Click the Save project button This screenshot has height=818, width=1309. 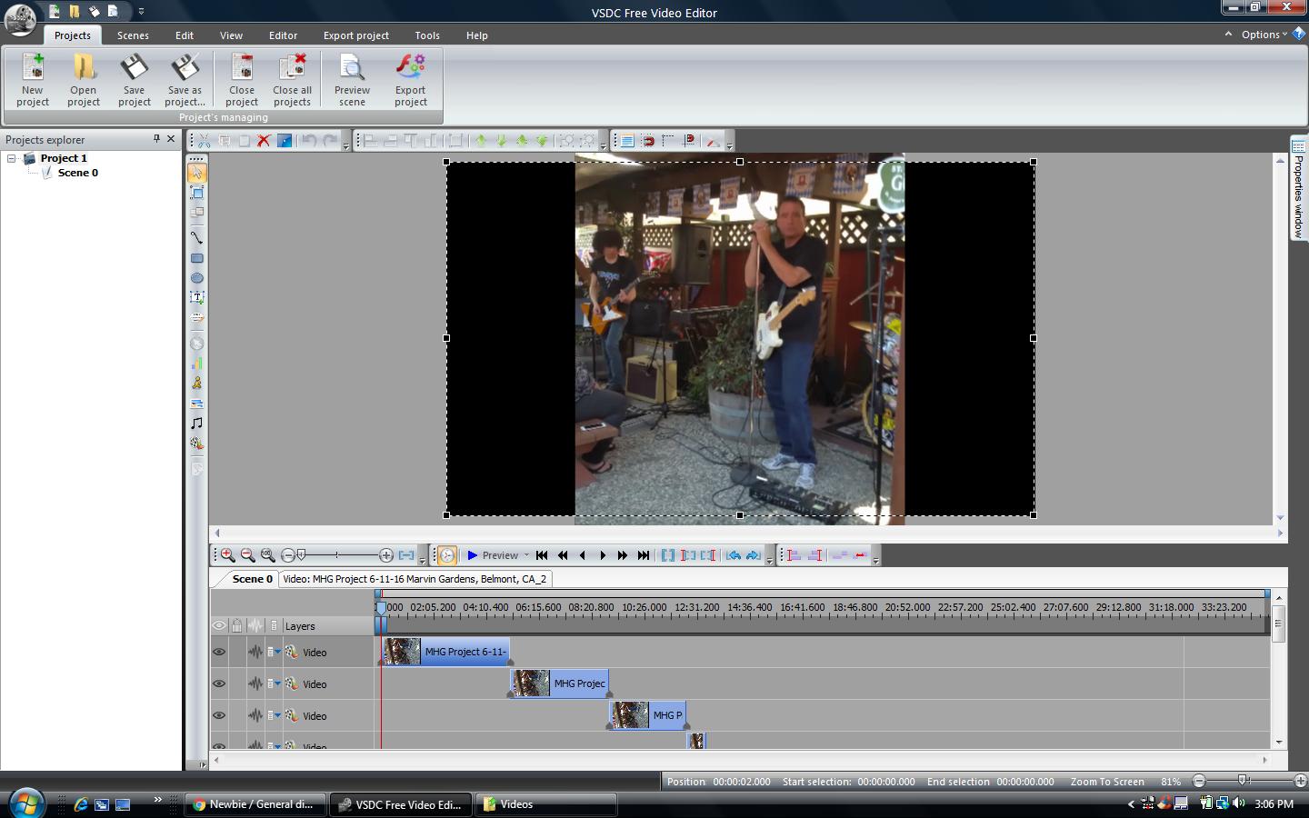pyautogui.click(x=134, y=79)
